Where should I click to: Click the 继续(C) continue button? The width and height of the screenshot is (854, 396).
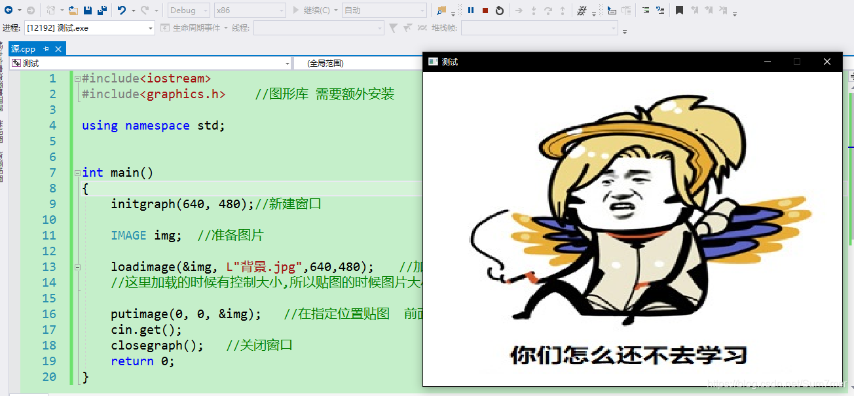tap(312, 10)
